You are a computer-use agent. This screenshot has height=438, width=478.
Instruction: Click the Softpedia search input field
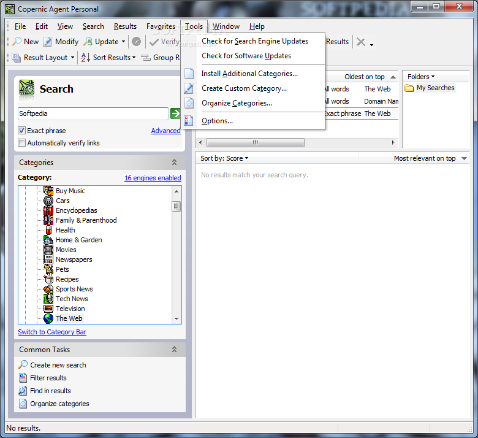click(93, 113)
